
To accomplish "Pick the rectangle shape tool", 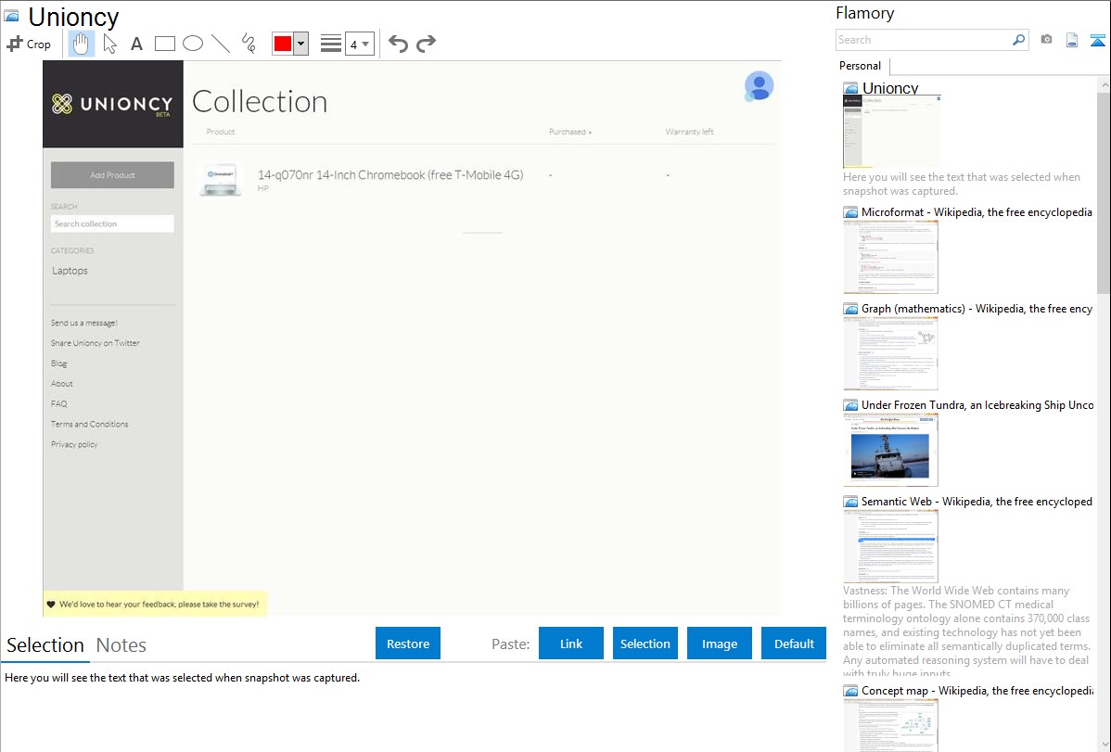I will click(x=165, y=44).
